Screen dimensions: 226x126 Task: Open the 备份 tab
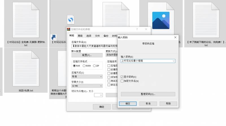click(x=106, y=36)
